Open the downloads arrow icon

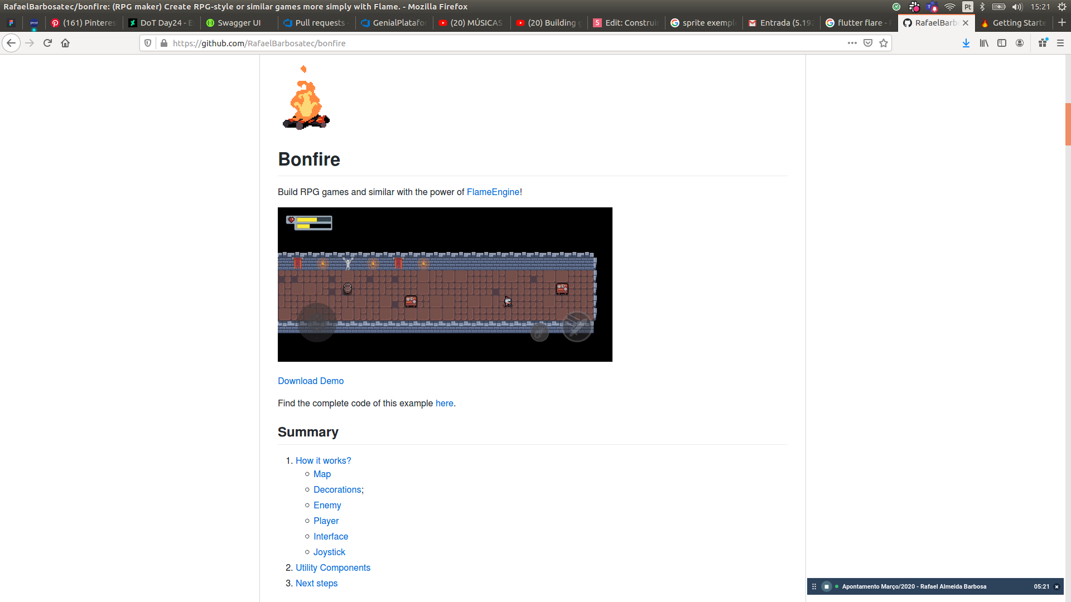[966, 43]
